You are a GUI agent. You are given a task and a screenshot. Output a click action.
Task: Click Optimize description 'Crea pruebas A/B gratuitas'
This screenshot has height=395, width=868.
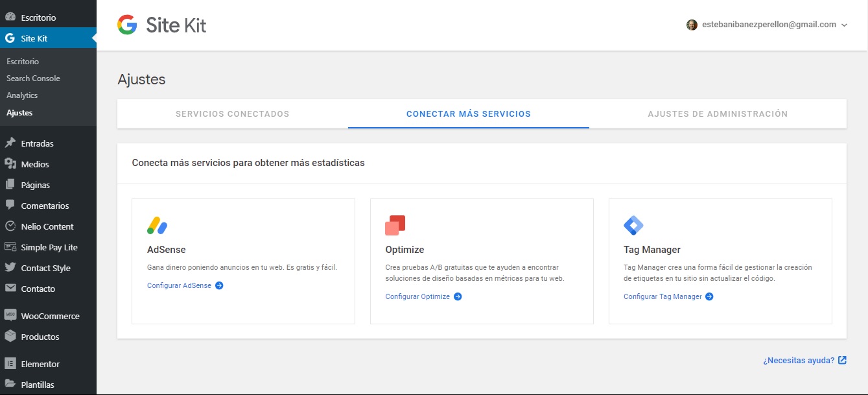pyautogui.click(x=475, y=272)
